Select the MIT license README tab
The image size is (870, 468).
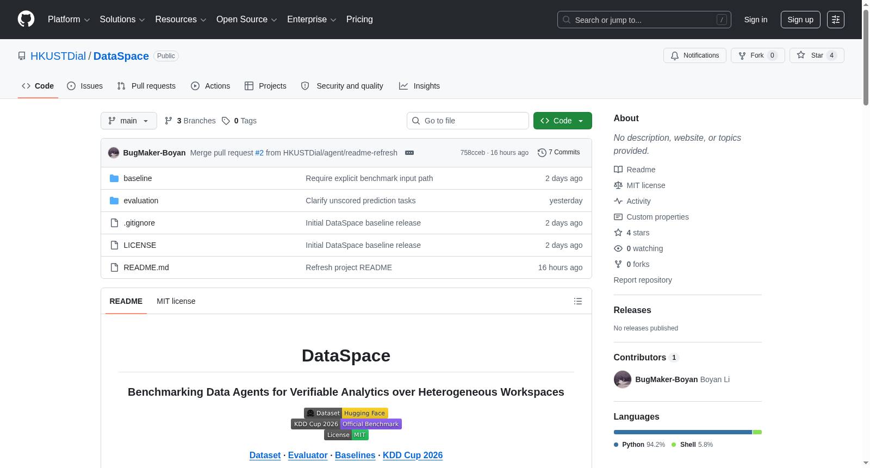[176, 301]
